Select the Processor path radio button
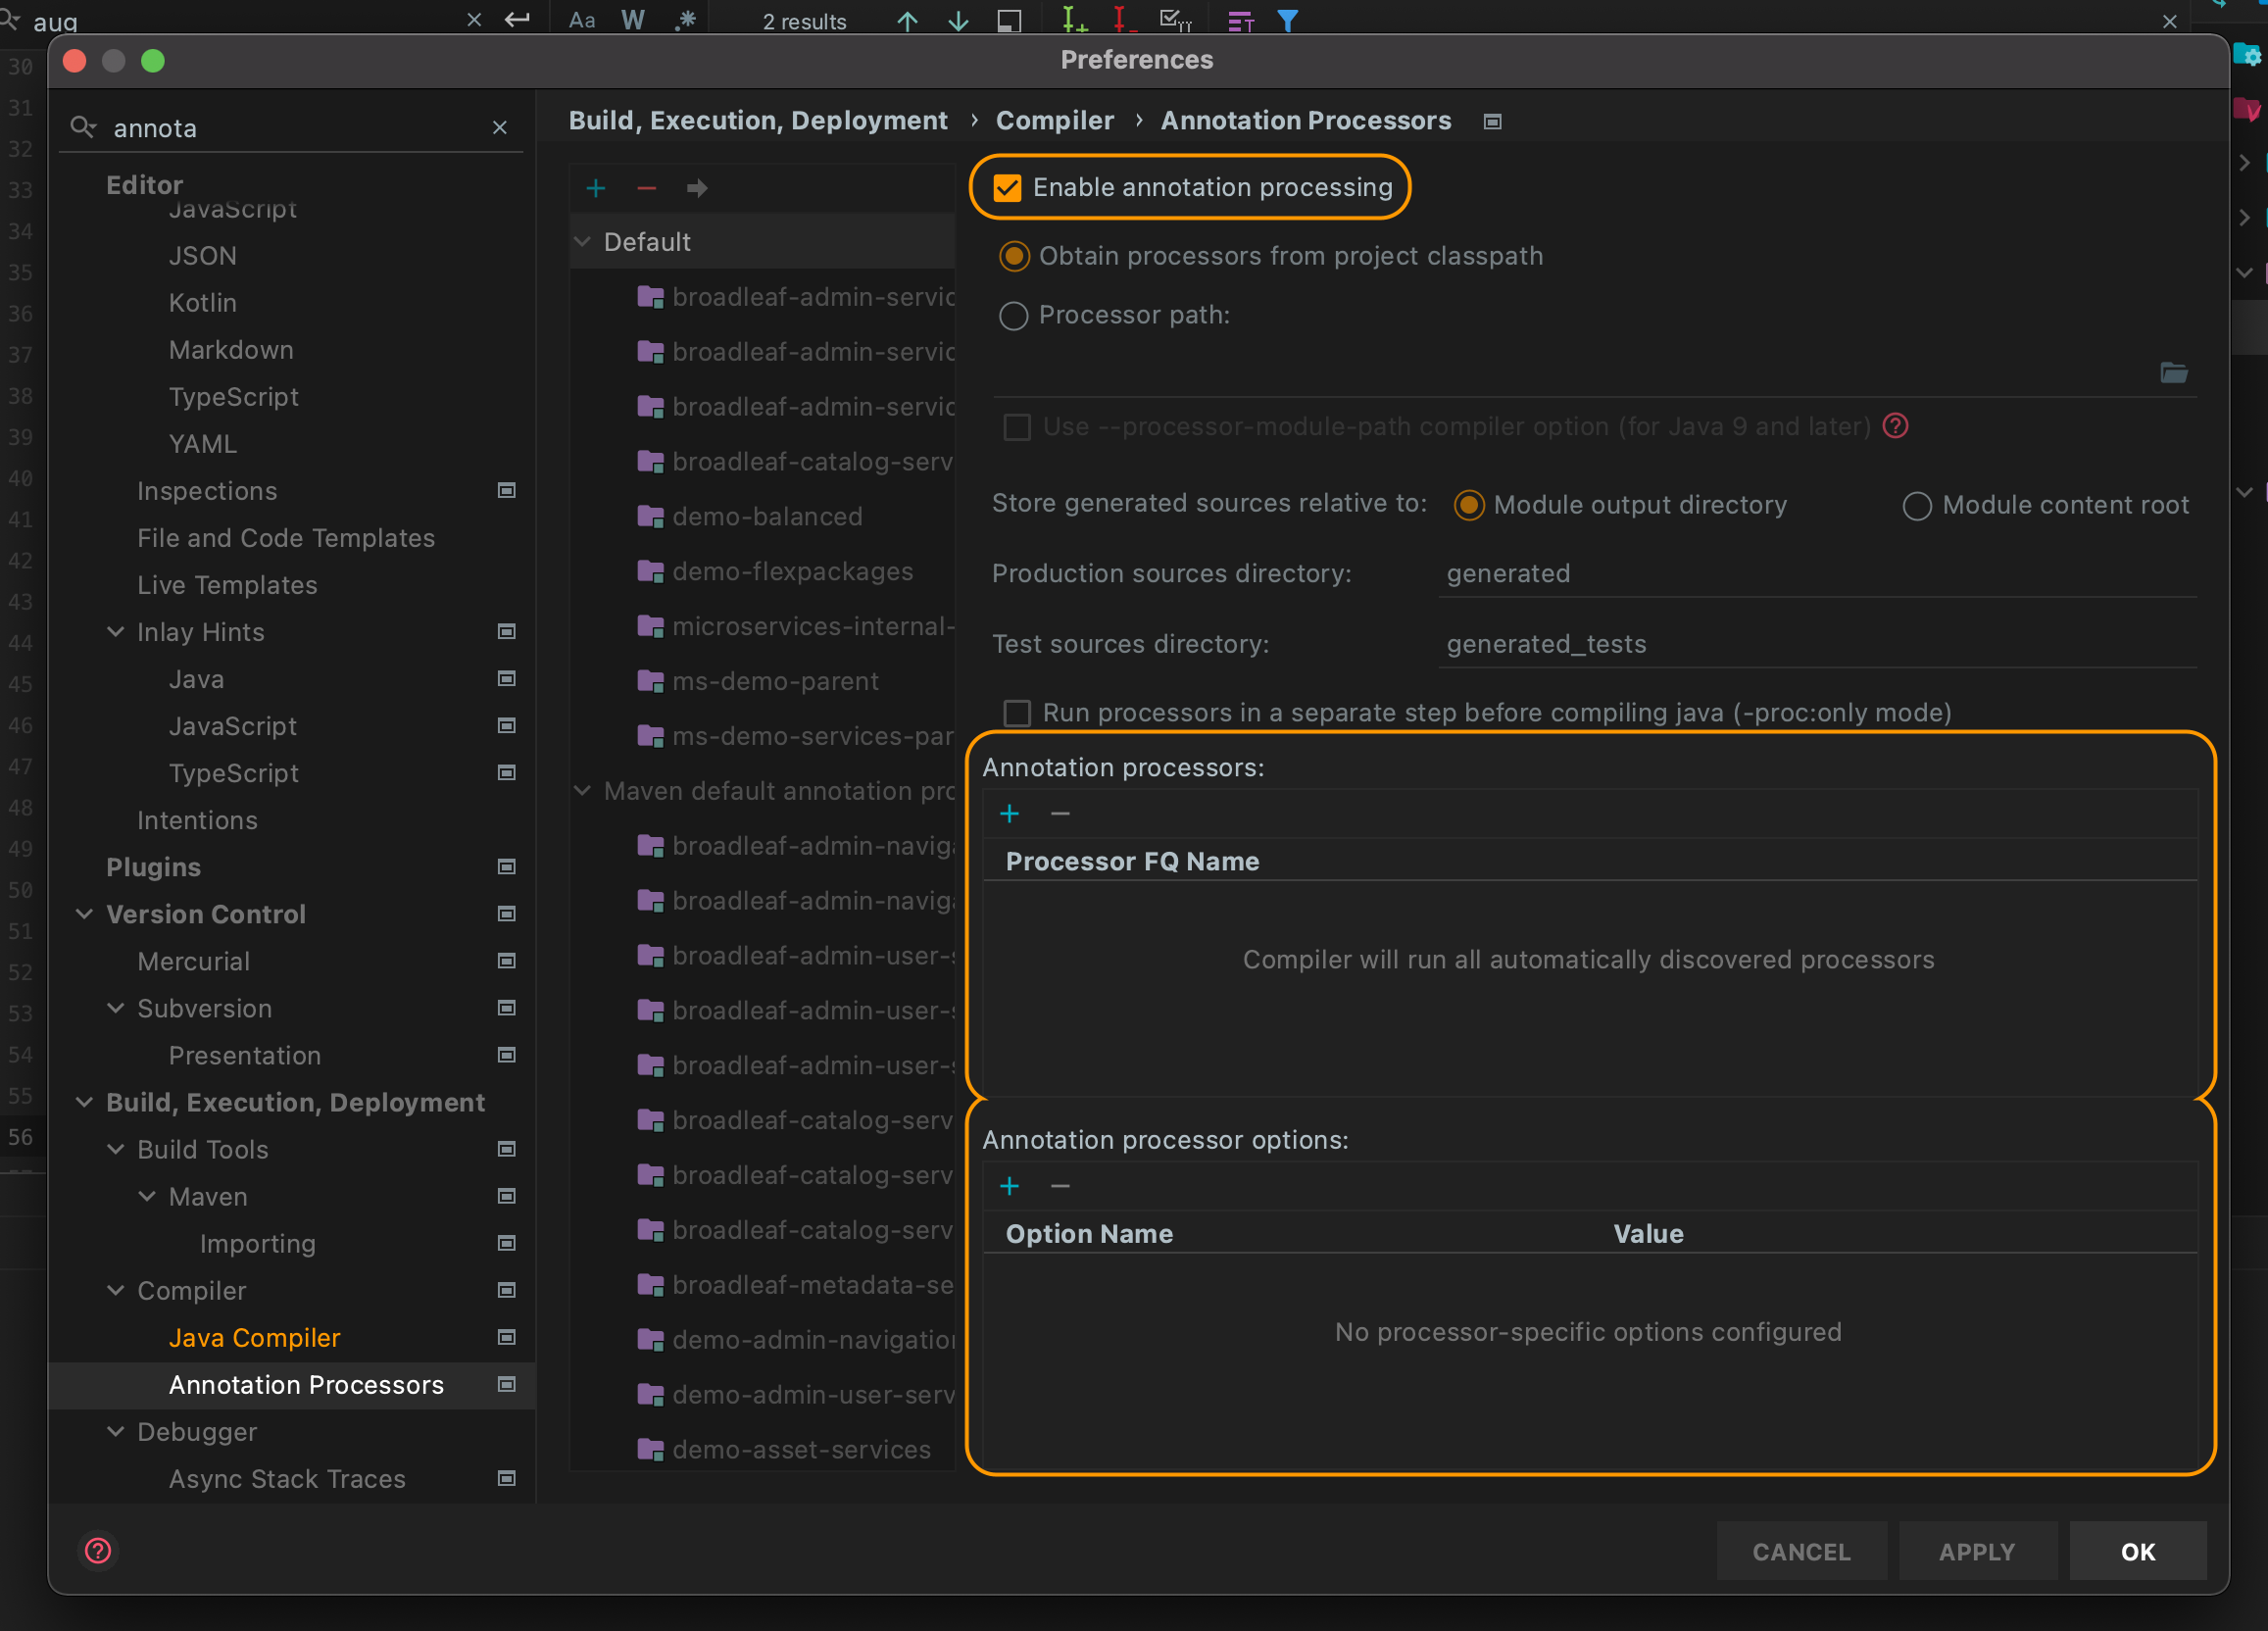This screenshot has width=2268, height=1631. click(x=1013, y=315)
